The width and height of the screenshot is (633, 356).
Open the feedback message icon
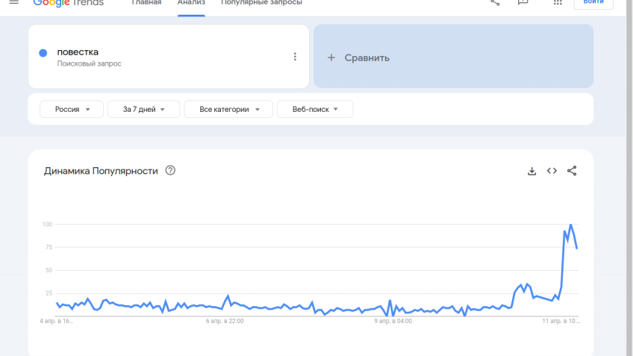pos(523,2)
